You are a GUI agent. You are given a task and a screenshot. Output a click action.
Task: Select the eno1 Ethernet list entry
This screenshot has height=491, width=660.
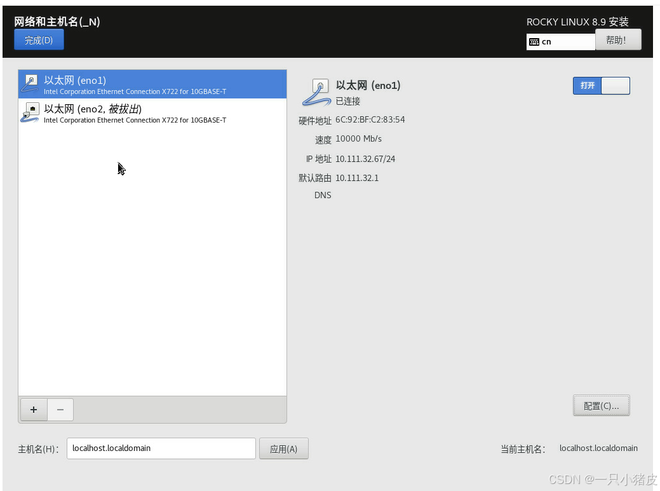[152, 84]
